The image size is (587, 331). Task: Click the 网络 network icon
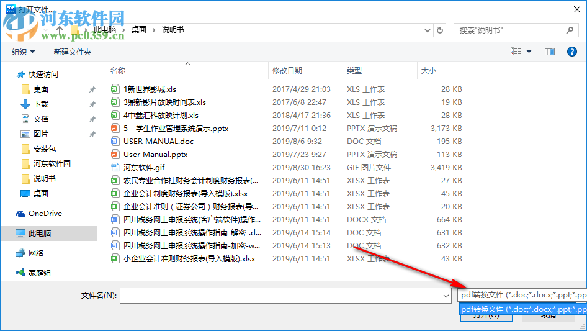pos(20,253)
